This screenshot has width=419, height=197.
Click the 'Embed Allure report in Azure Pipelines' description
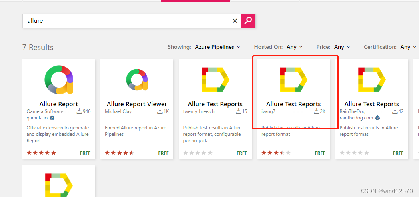pyautogui.click(x=136, y=131)
